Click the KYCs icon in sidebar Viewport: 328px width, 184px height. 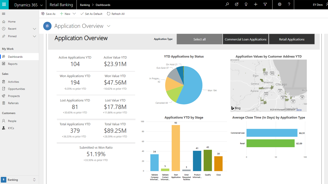click(x=4, y=128)
